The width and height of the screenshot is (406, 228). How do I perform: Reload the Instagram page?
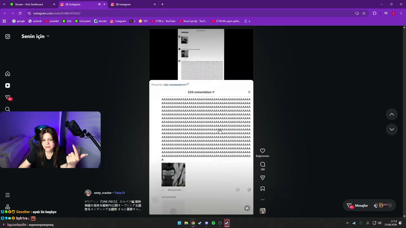(20, 13)
